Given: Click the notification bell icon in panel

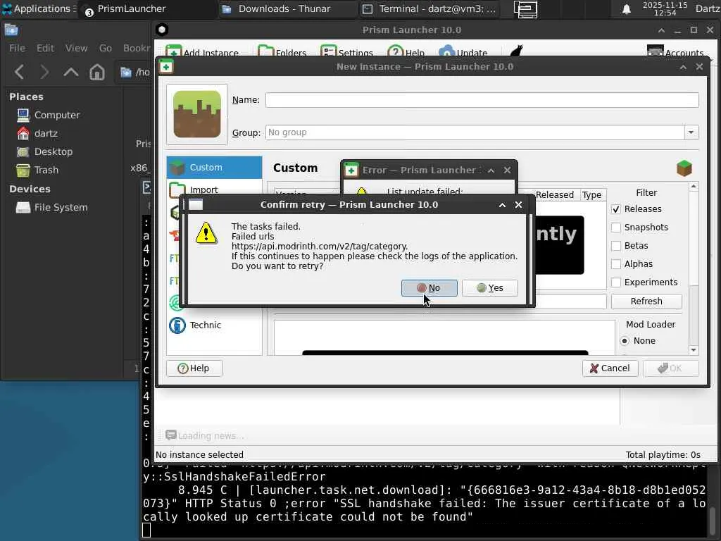Looking at the screenshot, I should pos(626,9).
